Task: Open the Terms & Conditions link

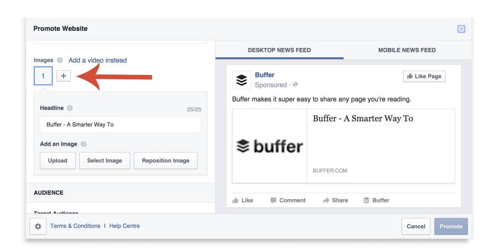Action: click(75, 226)
